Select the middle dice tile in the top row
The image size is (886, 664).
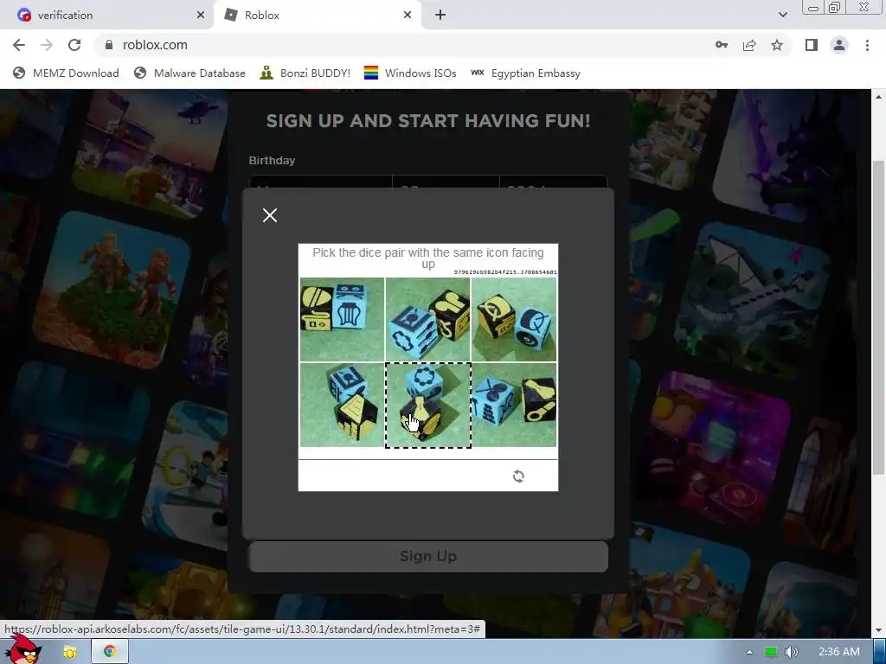(427, 319)
